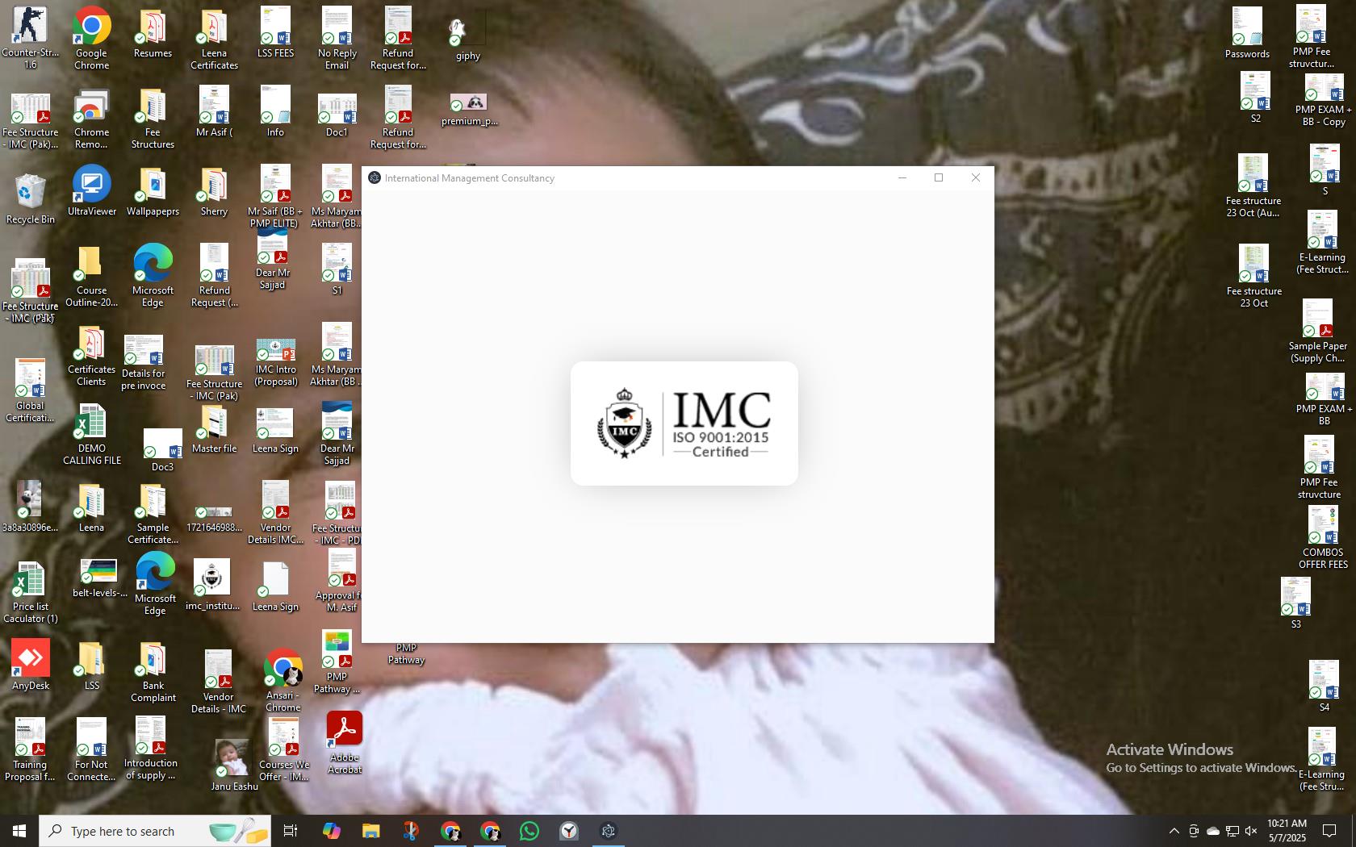Show hidden system tray icons

click(1174, 831)
